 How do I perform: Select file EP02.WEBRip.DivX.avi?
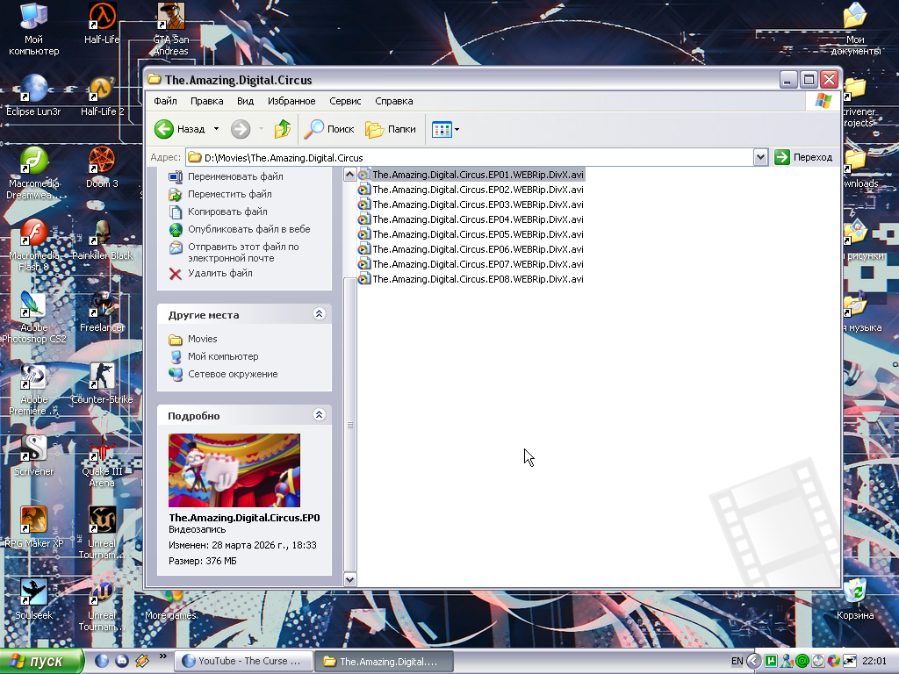471,190
